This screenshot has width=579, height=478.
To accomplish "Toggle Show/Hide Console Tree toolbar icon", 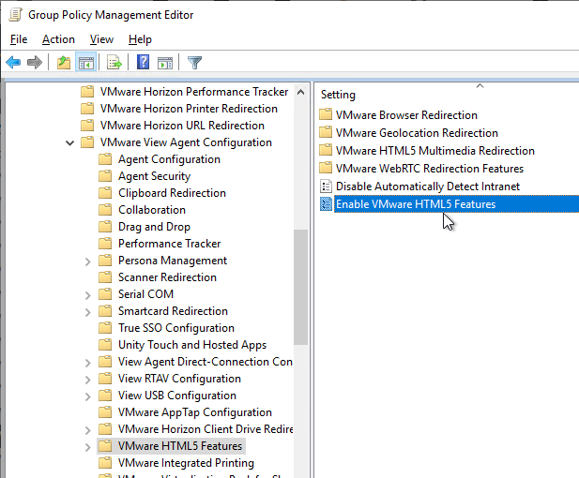I will (x=86, y=63).
